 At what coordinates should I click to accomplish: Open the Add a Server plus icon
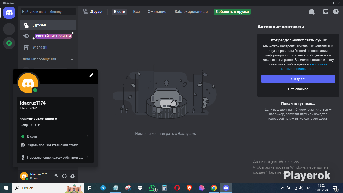click(9, 29)
